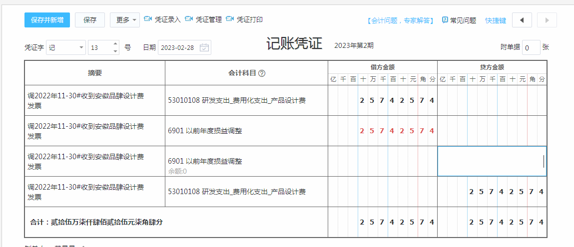574x247 pixels.
Task: Expand the 更多 dropdown menu
Action: (x=124, y=20)
